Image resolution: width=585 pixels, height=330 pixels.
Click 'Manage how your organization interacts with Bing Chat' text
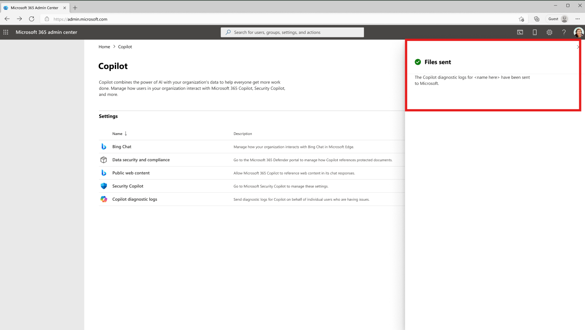click(294, 147)
